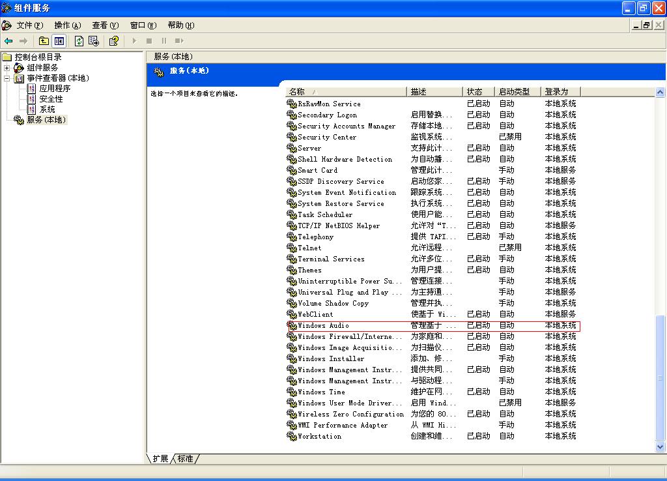Select the Task Scheduler service row

[325, 214]
